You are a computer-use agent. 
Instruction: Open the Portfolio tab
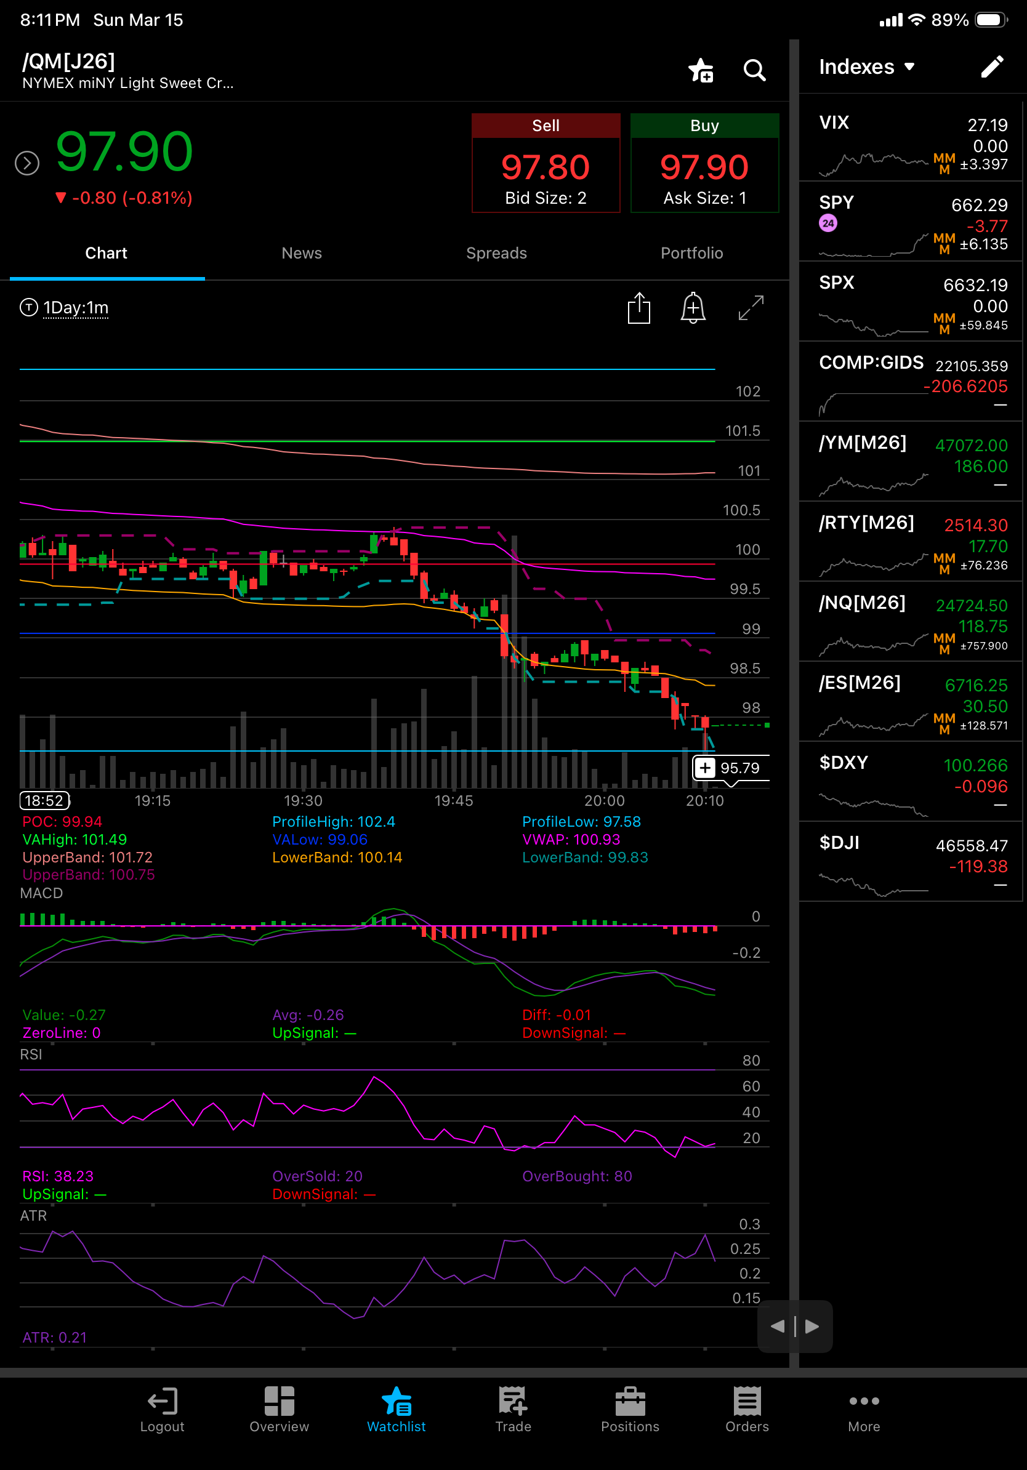[x=691, y=254]
